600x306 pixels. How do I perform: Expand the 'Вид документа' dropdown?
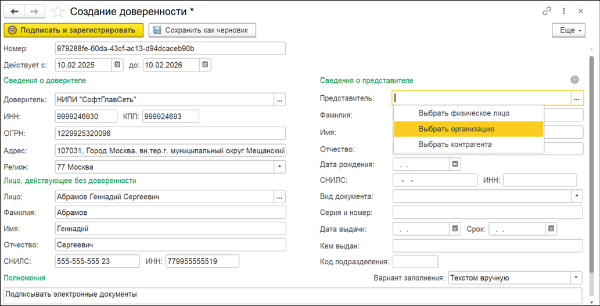576,196
